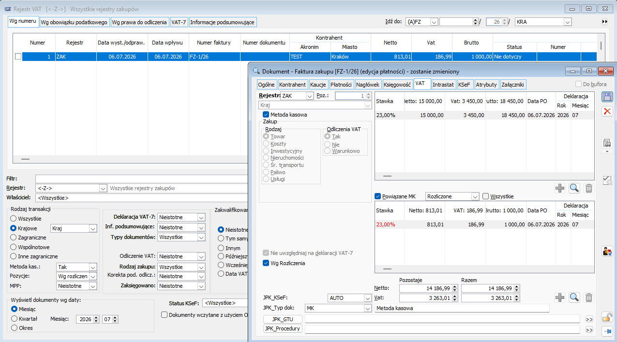Click the Pozostałe Netto value field

point(428,288)
